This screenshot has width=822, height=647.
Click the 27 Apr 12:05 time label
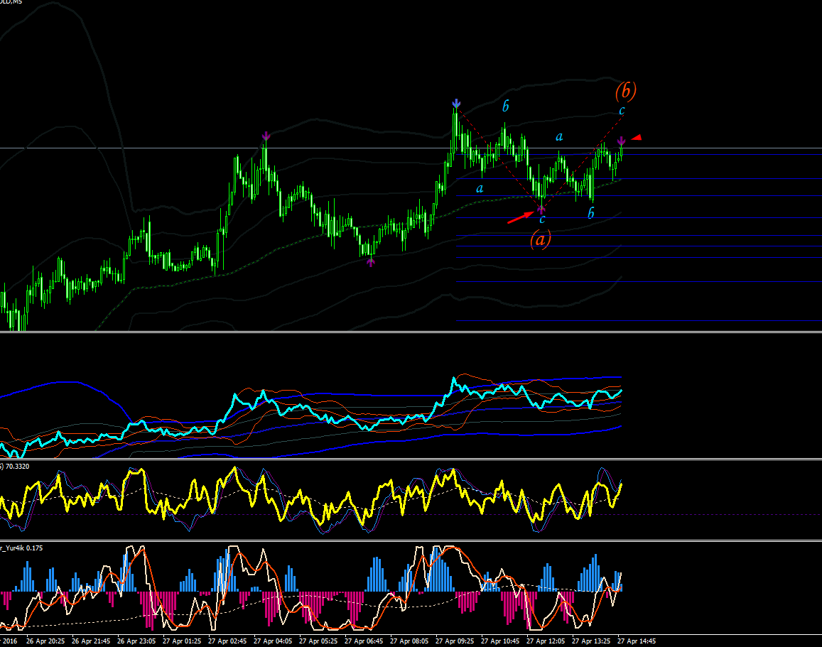[x=546, y=641]
